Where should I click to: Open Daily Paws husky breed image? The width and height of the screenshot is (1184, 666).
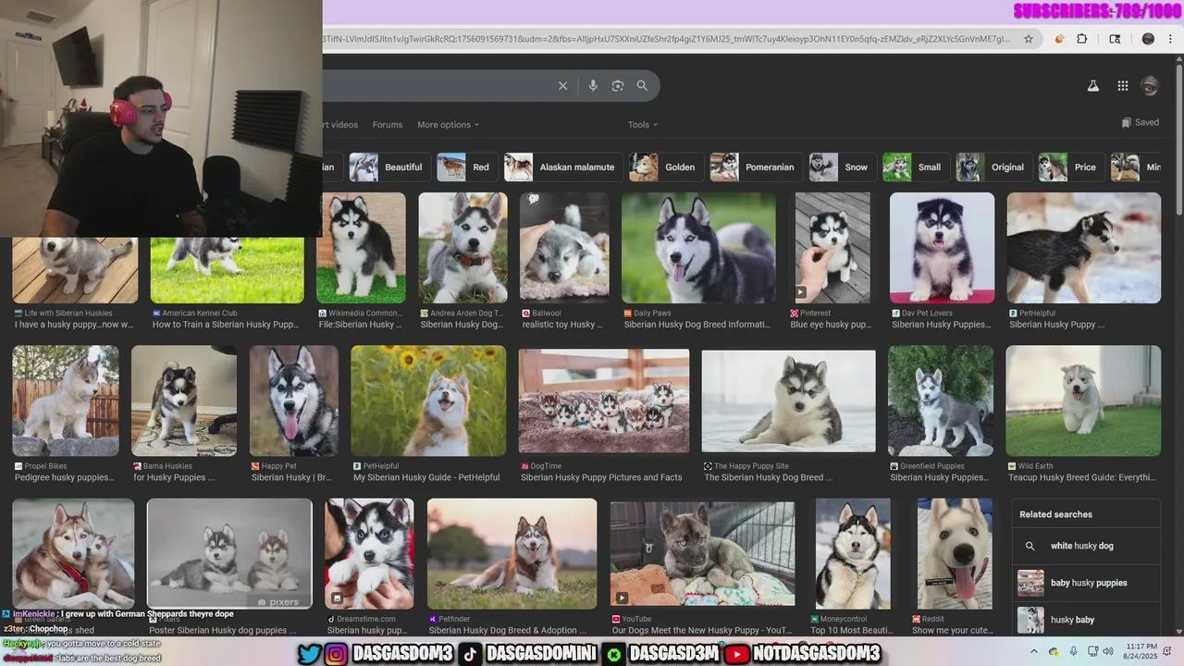click(698, 248)
